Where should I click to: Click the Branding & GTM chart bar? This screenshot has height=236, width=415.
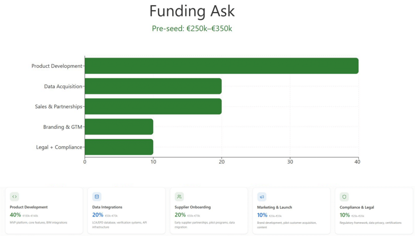[x=119, y=127]
